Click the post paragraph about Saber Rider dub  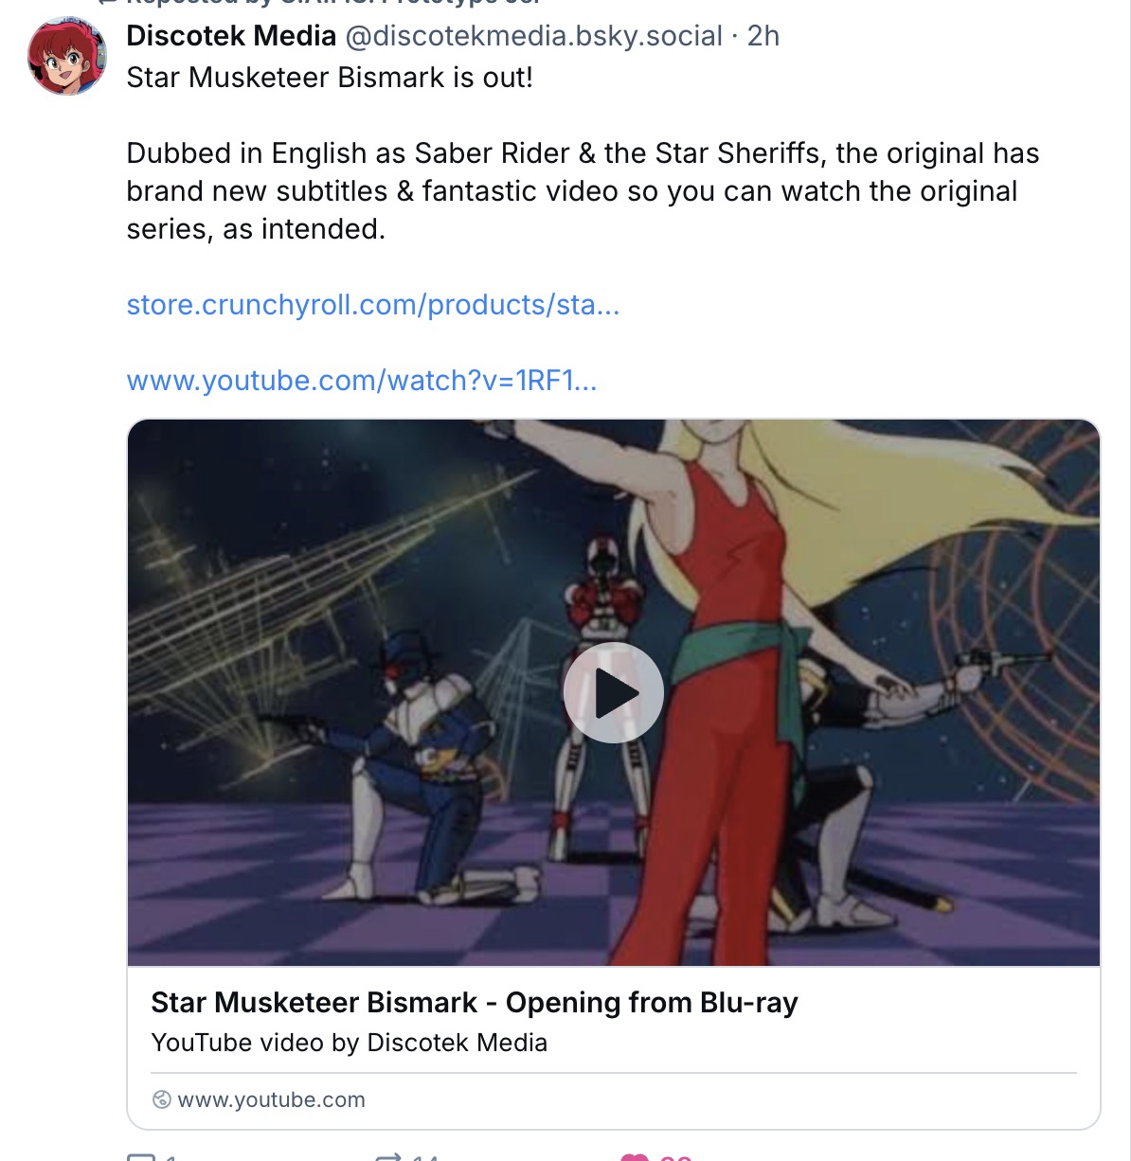point(583,191)
